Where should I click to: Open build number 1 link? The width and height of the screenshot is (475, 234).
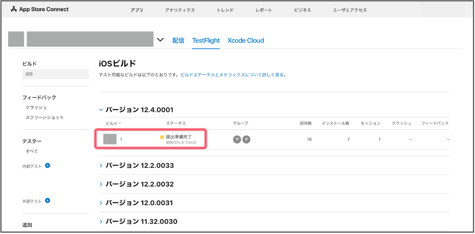121,139
